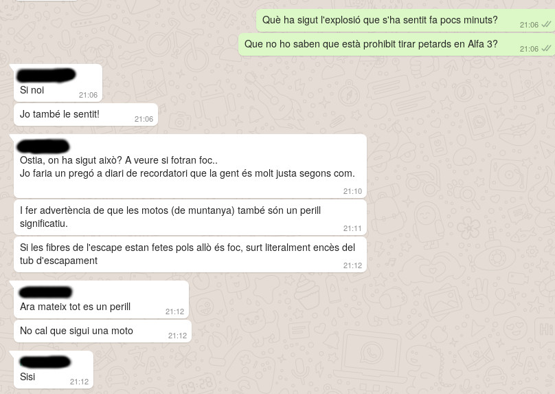Select the 'Jo també le sentit!' message
Viewport: 555px width, 394px height.
click(x=86, y=114)
